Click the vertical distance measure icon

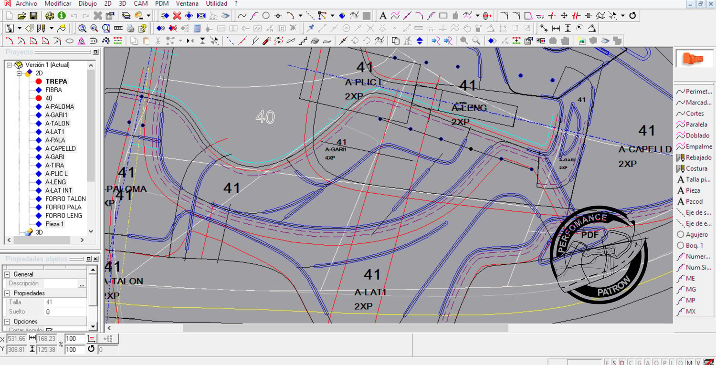pos(568,28)
